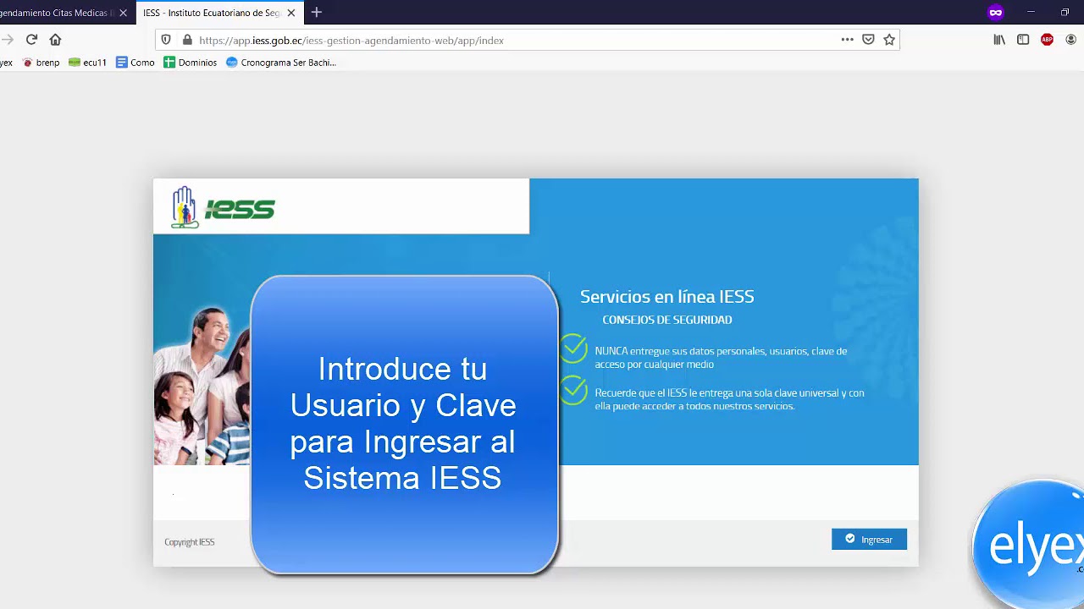Open page actions three-dots menu
1084x609 pixels.
coord(847,40)
